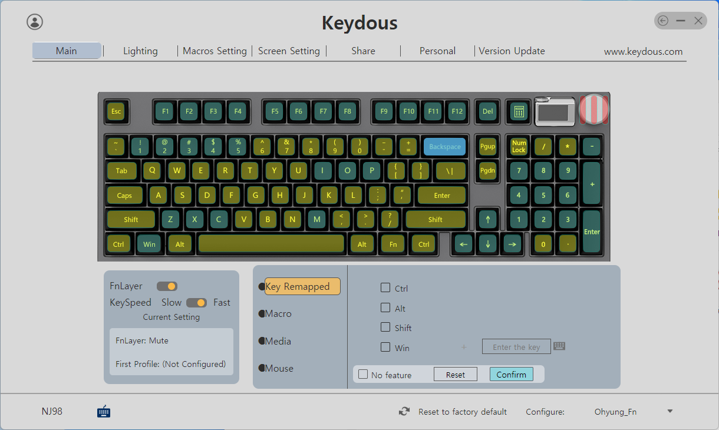Select the Pgup key
The height and width of the screenshot is (430, 719).
click(487, 147)
